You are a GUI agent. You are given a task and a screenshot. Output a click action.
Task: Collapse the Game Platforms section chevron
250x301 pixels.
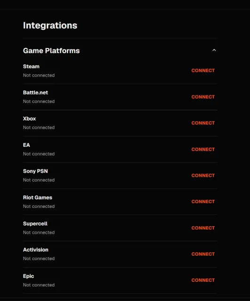pos(214,50)
